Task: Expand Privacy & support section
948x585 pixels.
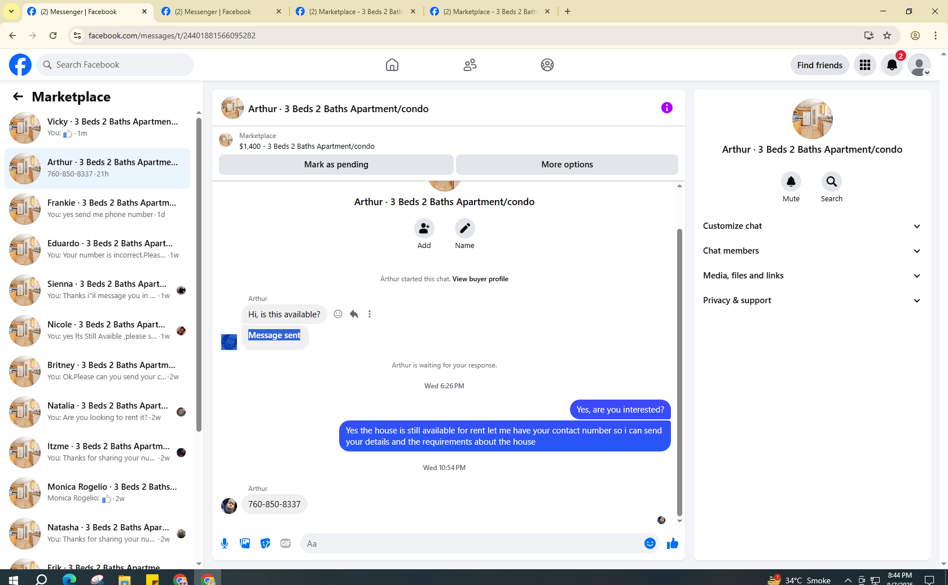Action: point(812,300)
